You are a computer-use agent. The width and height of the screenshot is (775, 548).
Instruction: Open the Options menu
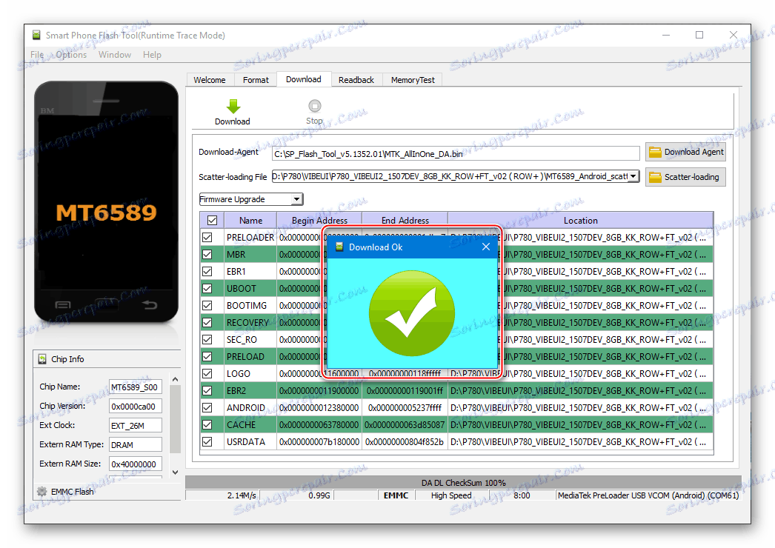(70, 54)
